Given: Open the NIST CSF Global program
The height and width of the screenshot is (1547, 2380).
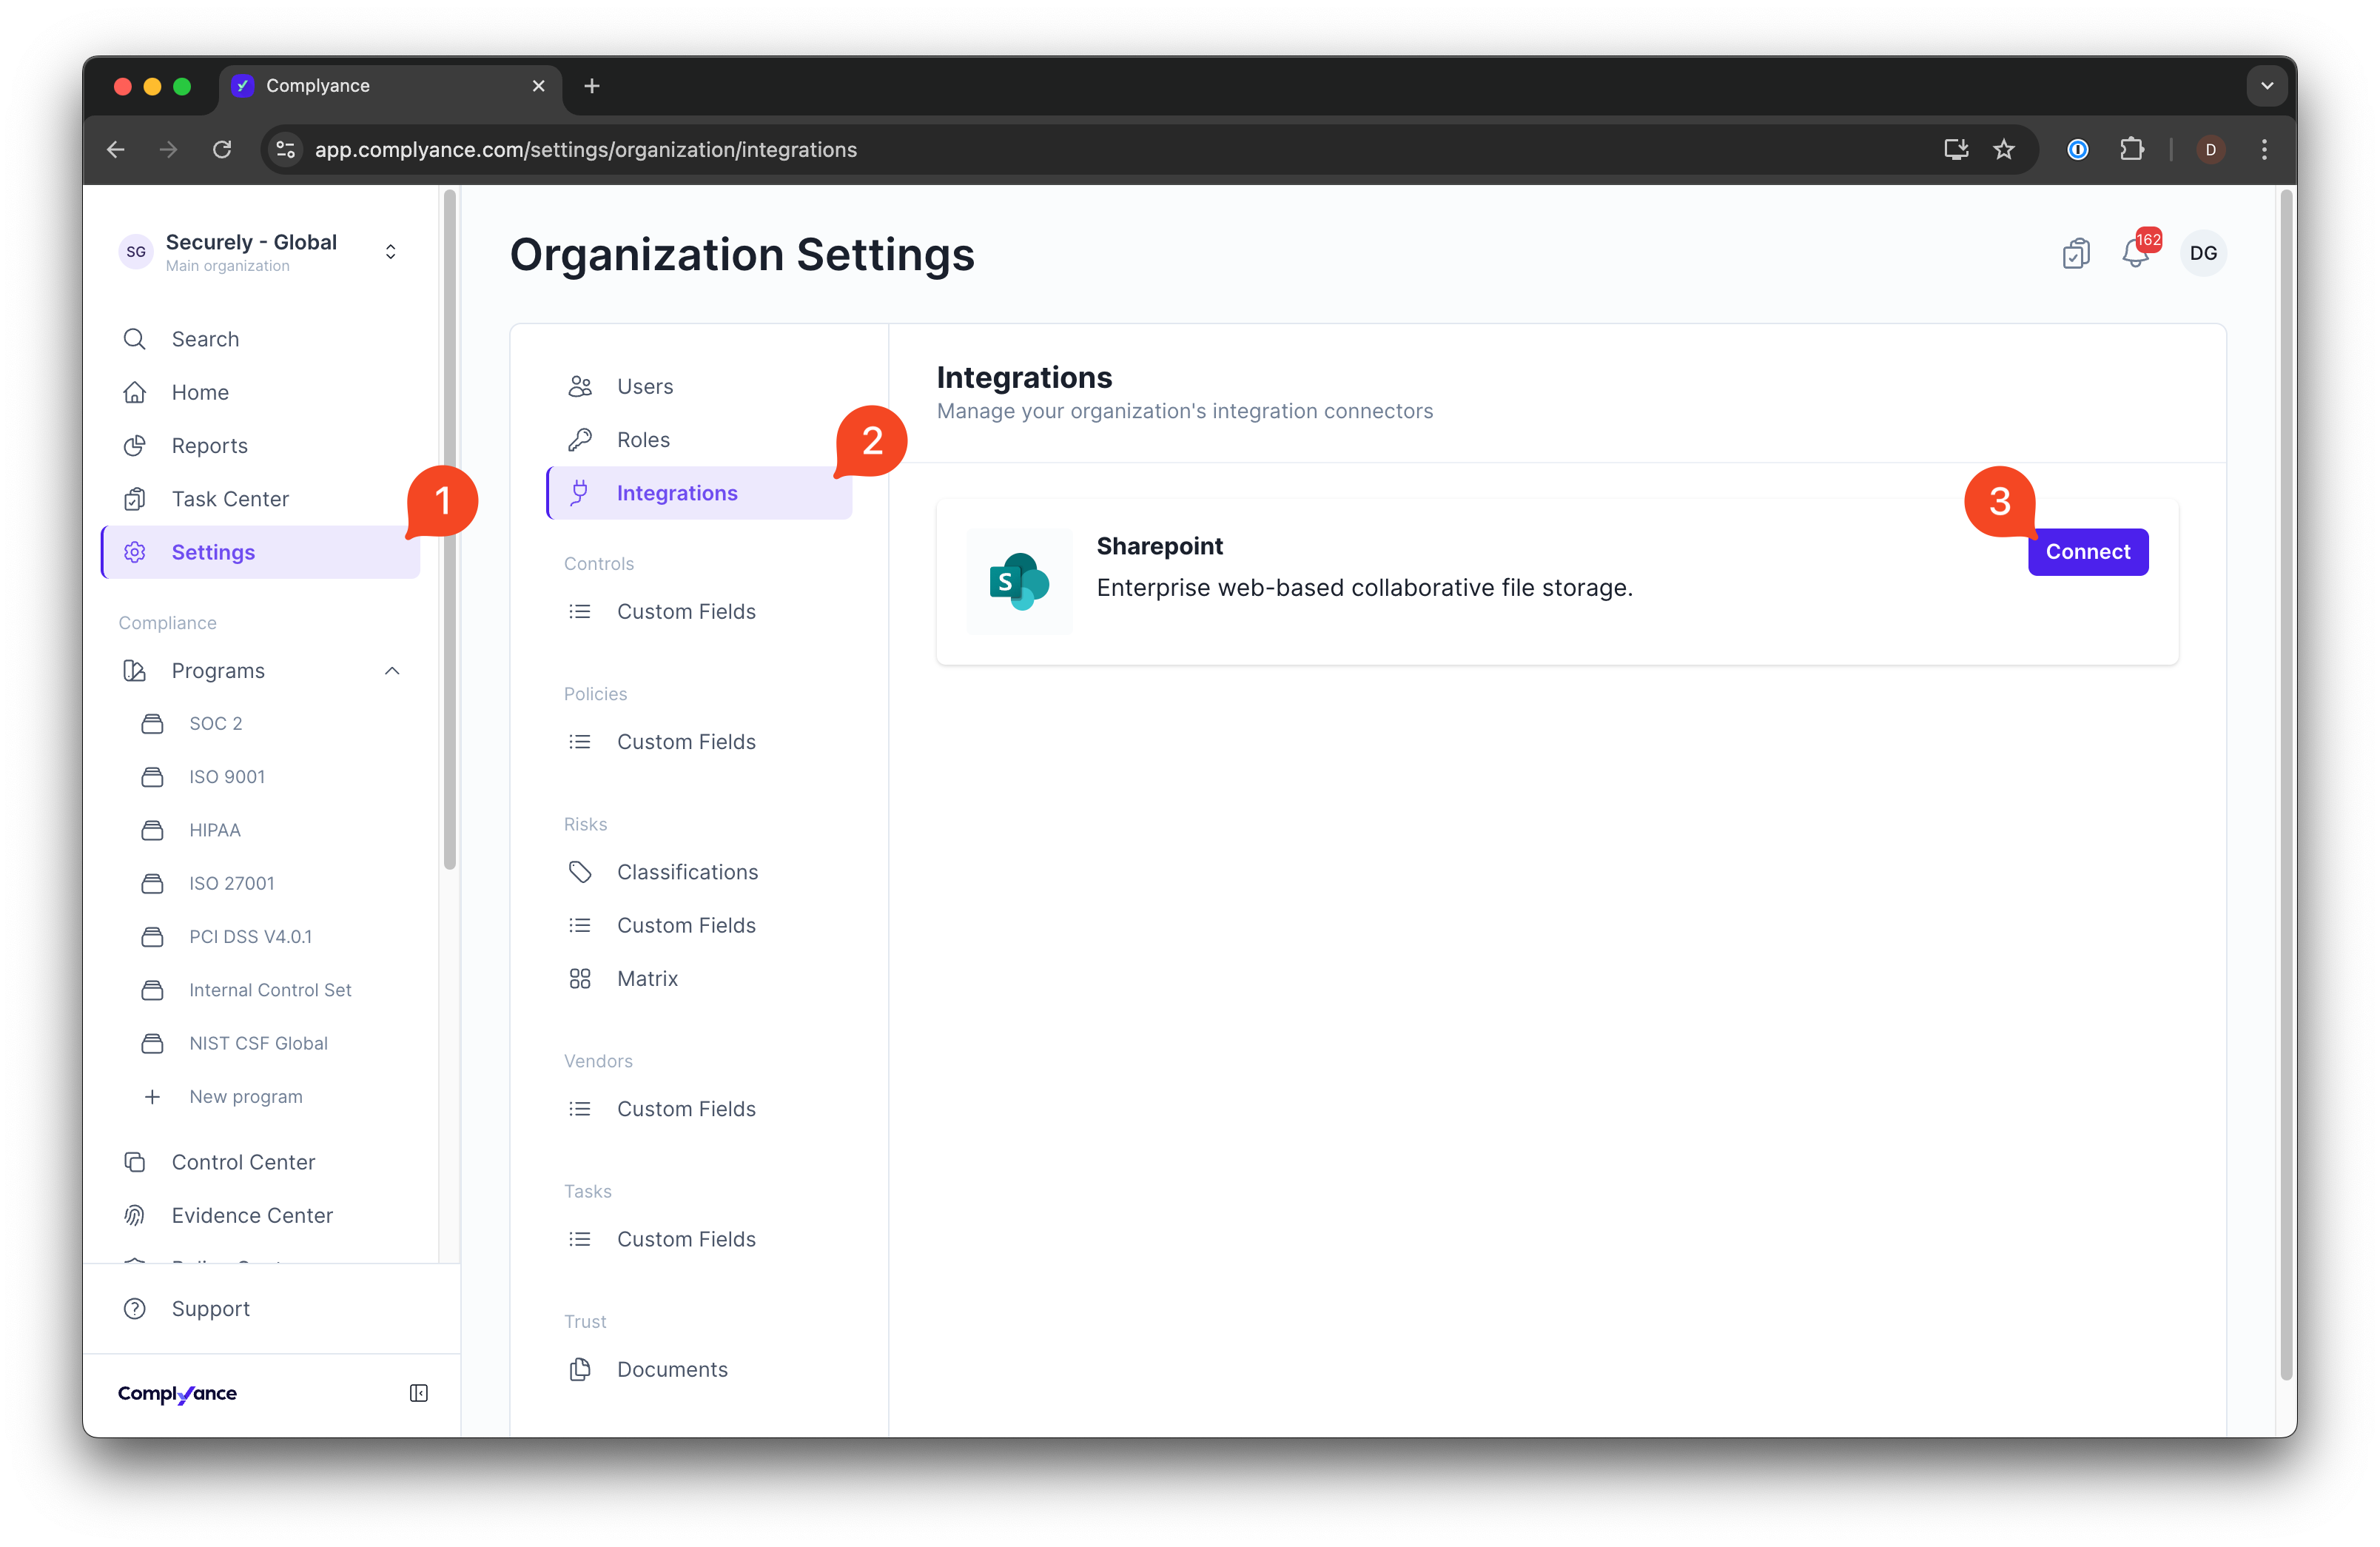Looking at the screenshot, I should pyautogui.click(x=260, y=1043).
